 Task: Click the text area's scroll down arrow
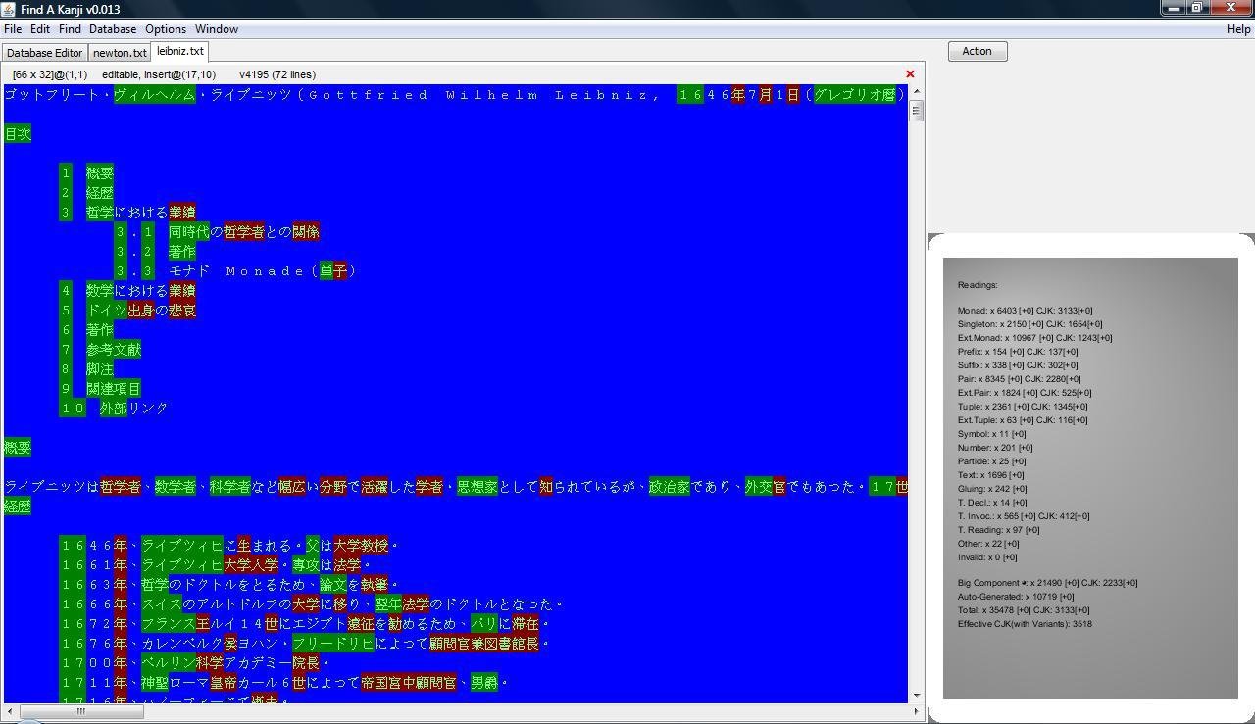(916, 696)
